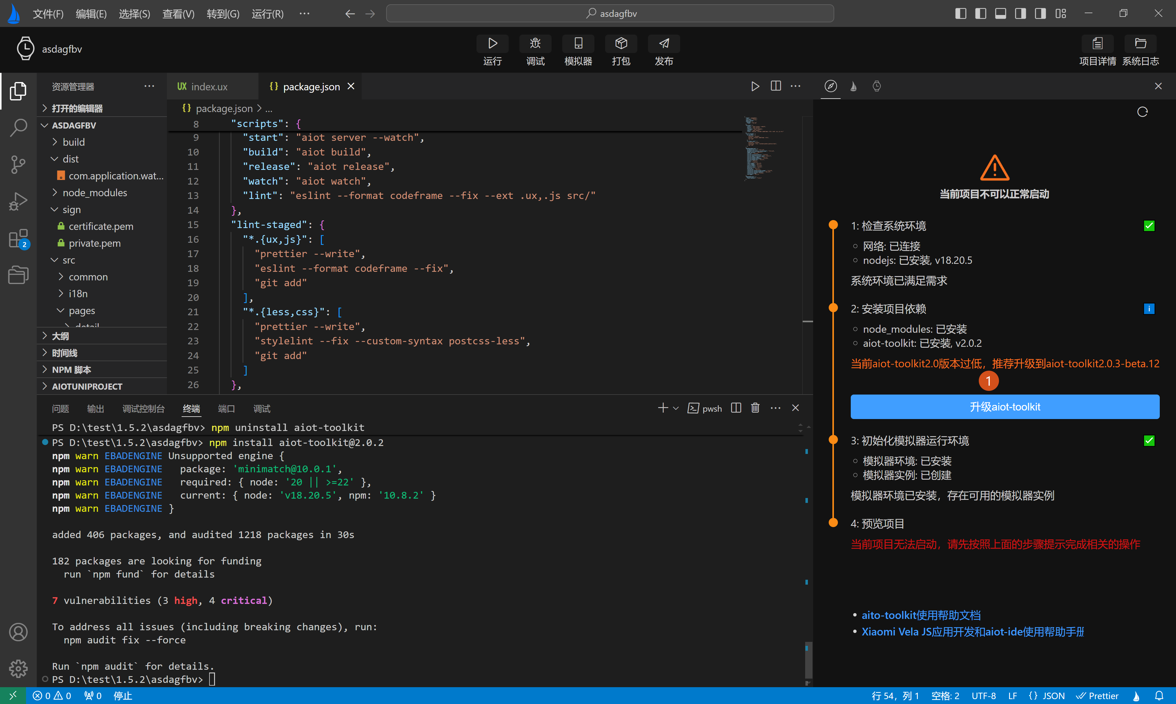
Task: Open the Accounts profile icon
Action: (x=18, y=632)
